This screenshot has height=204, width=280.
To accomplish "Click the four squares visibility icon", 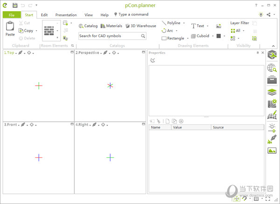I will pos(233,38).
